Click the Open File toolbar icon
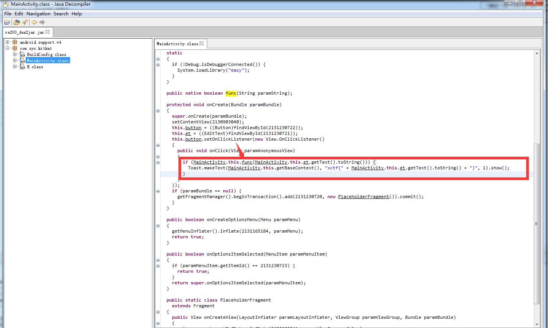 pyautogui.click(x=7, y=22)
